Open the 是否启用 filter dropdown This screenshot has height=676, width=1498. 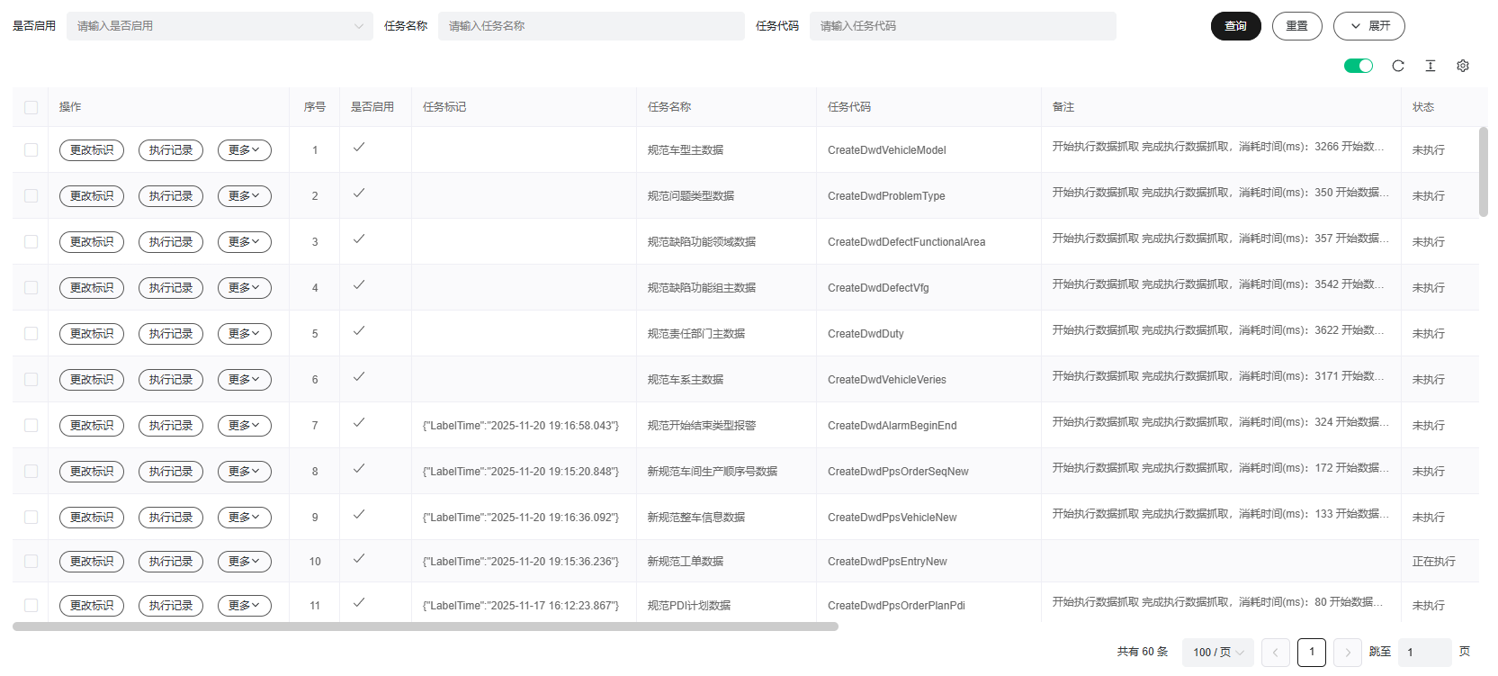click(x=219, y=26)
